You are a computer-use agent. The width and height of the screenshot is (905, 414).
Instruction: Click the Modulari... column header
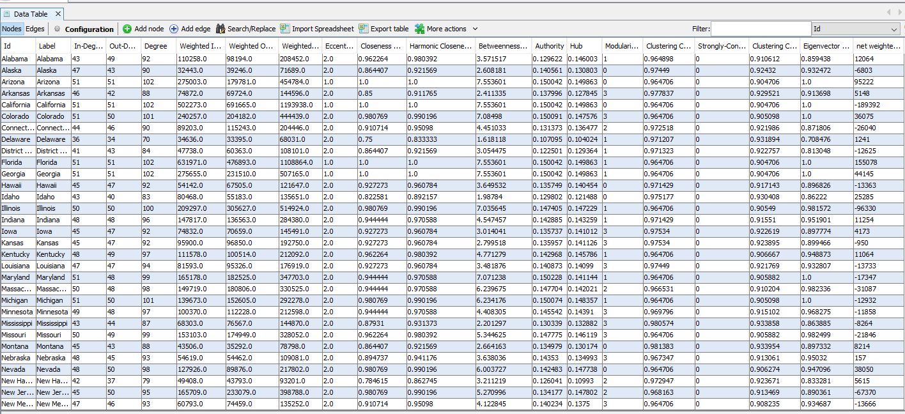pyautogui.click(x=622, y=46)
